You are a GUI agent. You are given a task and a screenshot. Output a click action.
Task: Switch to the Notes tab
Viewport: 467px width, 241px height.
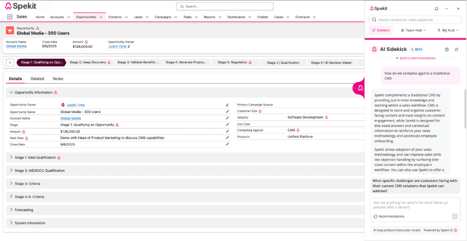(x=58, y=79)
